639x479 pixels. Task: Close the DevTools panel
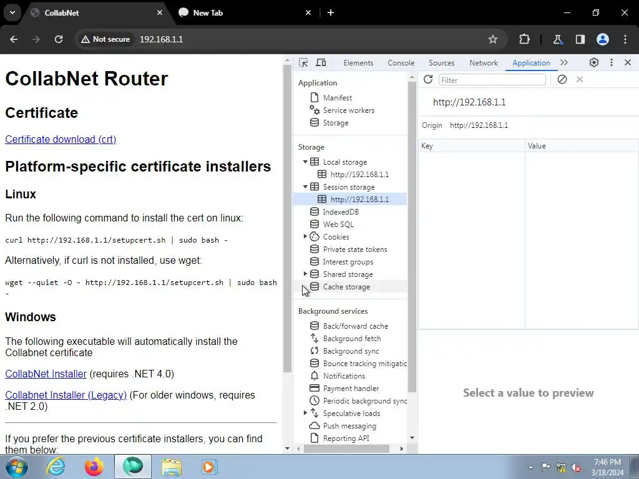pyautogui.click(x=628, y=63)
